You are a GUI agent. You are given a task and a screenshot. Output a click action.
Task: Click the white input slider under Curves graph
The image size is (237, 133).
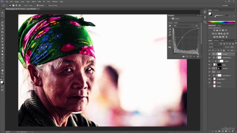[x=198, y=54]
